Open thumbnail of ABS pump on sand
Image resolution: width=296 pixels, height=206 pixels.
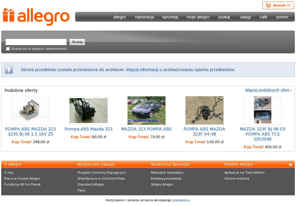click(205, 111)
